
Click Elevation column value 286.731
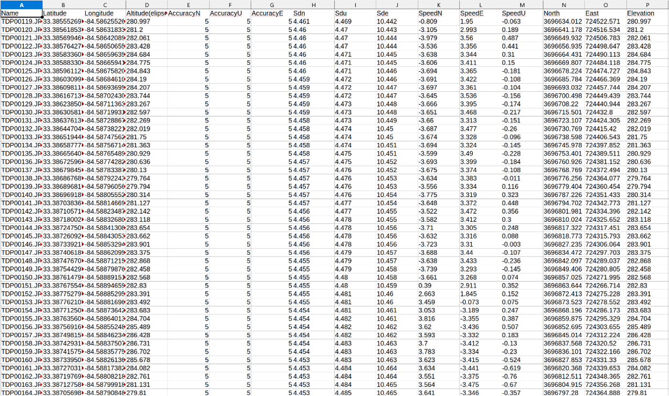[637, 343]
